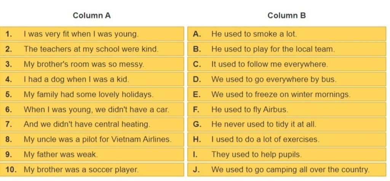The height and width of the screenshot is (181, 390).
Task: Click option F 'He used to fly Airbus'
Action: [287, 110]
